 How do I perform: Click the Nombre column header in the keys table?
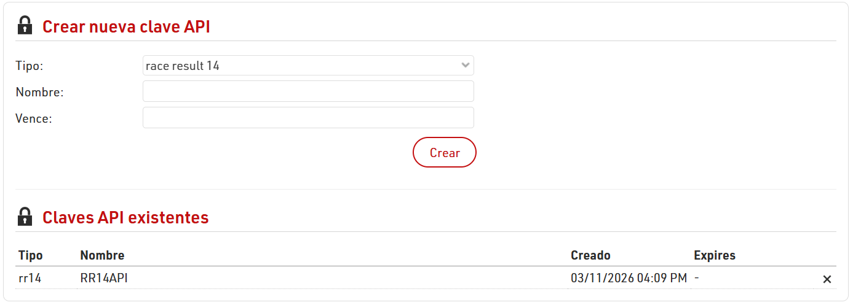pos(102,255)
